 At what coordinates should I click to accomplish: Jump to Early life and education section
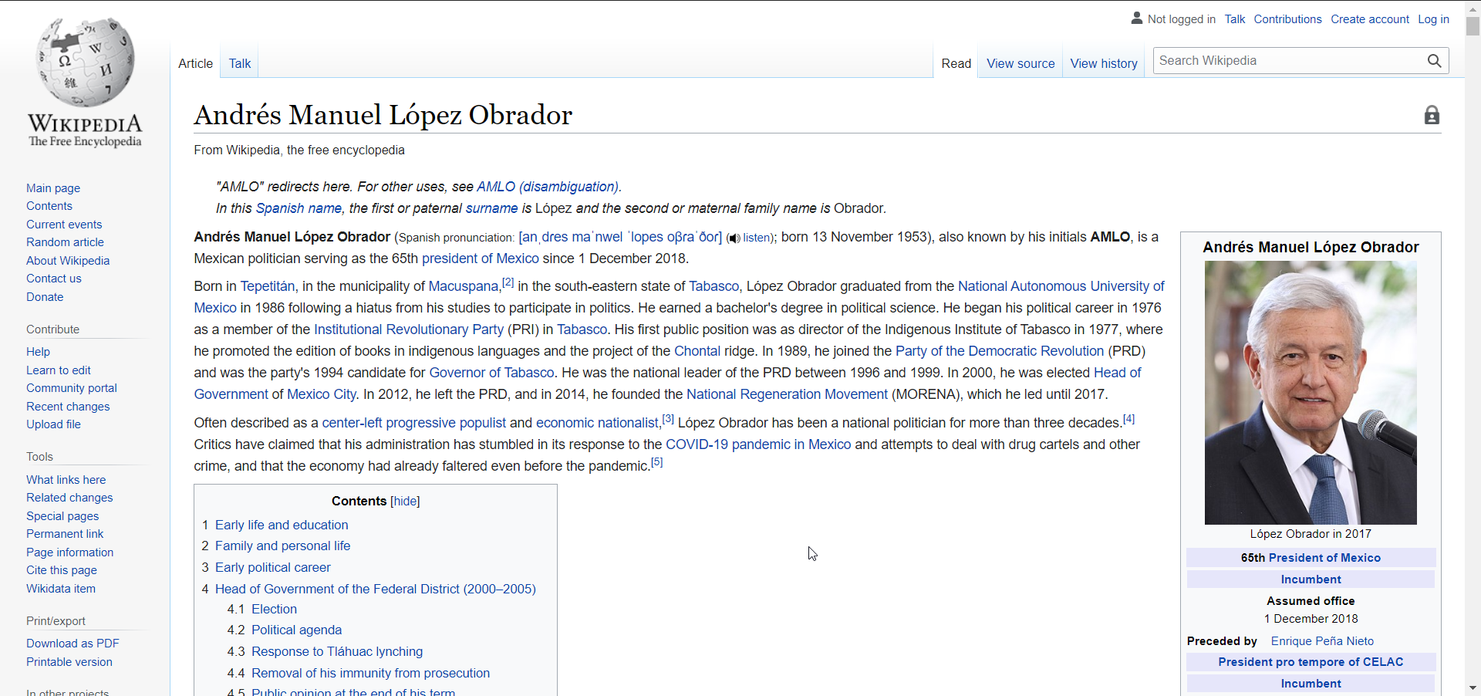(282, 525)
